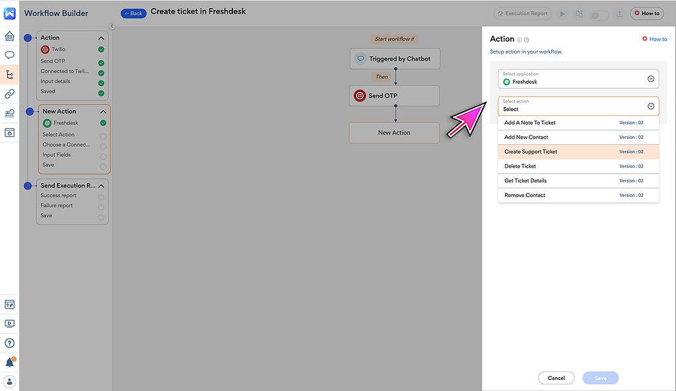The height and width of the screenshot is (391, 676).
Task: Collapse the Action card chevron
Action: point(101,38)
